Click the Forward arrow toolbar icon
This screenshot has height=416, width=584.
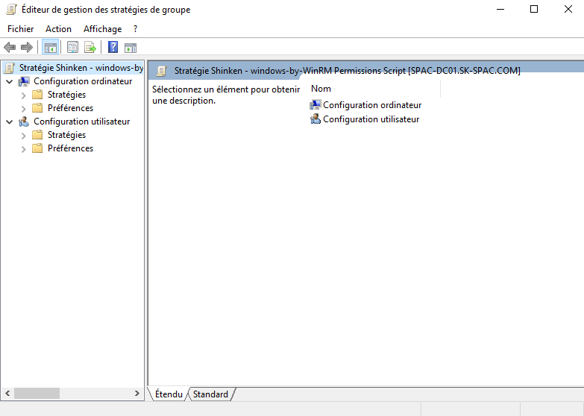[27, 48]
